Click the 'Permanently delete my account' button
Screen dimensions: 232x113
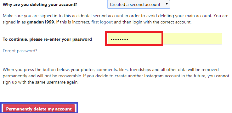[39, 109]
